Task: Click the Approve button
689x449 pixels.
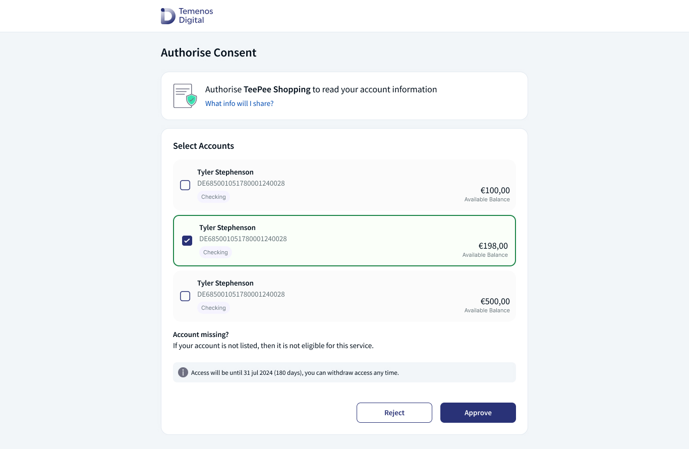Action: [x=478, y=413]
